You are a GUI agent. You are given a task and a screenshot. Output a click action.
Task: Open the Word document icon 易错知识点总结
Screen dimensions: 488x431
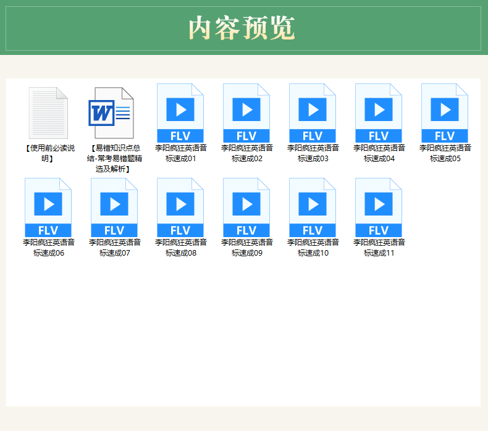click(111, 113)
